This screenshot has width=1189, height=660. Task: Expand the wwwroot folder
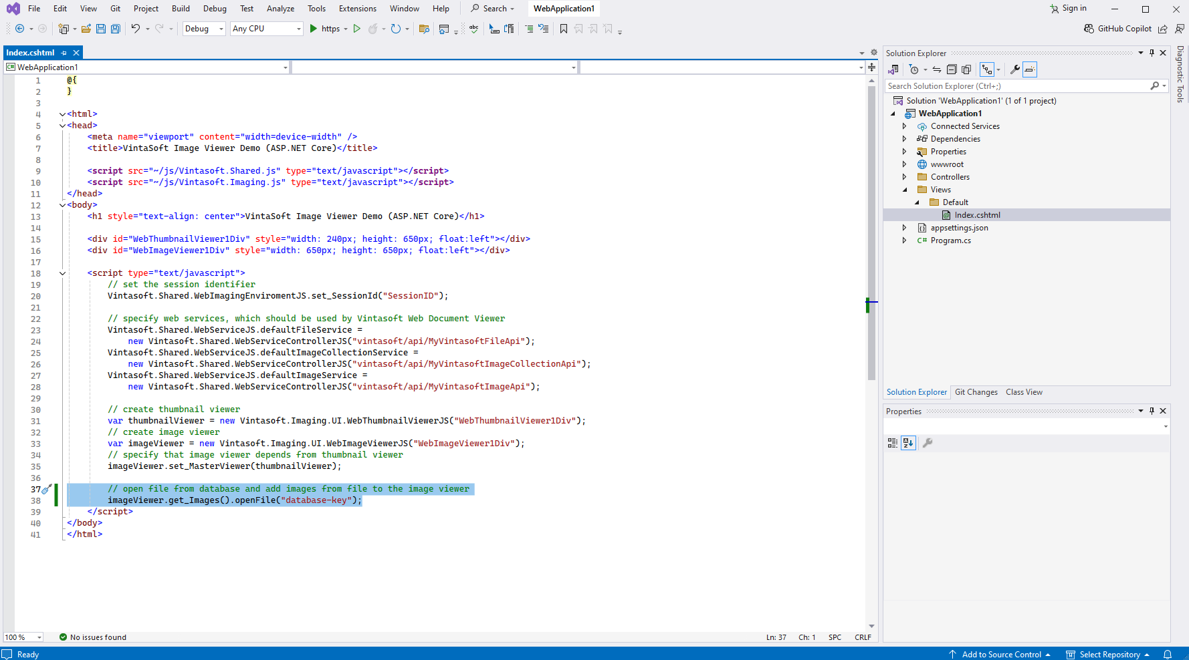904,164
